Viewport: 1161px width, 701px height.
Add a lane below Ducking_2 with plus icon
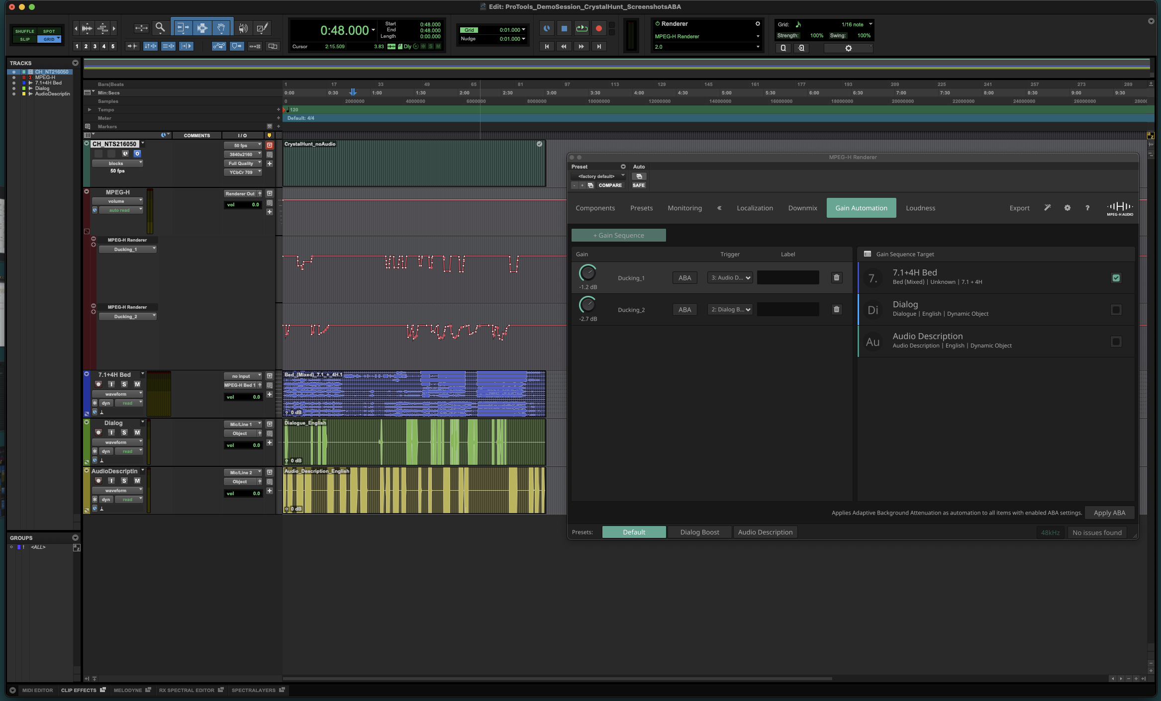94,312
